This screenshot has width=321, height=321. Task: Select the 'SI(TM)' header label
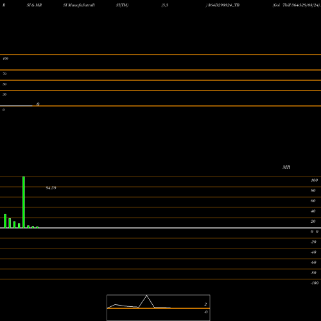(122, 5)
